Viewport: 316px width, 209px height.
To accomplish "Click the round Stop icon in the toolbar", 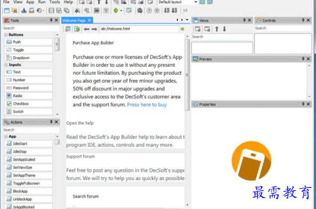I will coord(157,10).
